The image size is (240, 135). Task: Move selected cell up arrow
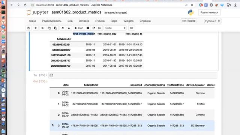(x=63, y=28)
